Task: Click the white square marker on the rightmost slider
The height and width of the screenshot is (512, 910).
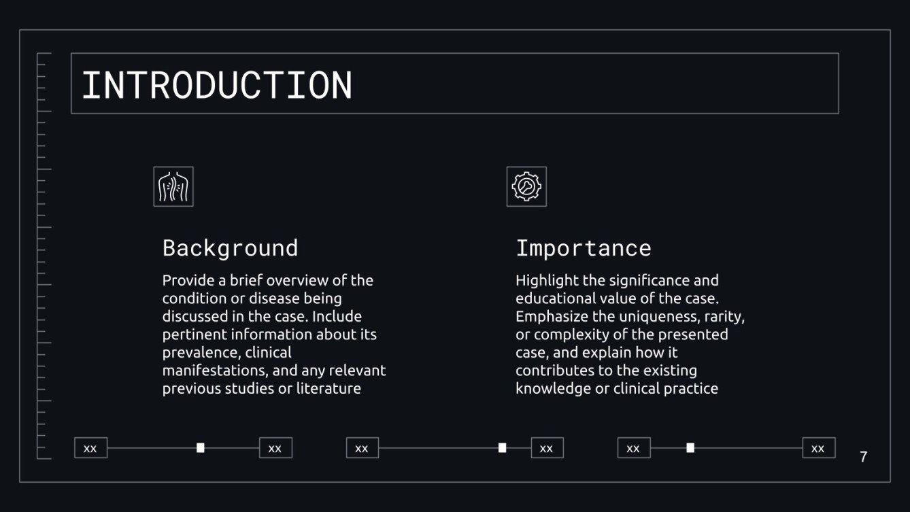Action: coord(690,447)
